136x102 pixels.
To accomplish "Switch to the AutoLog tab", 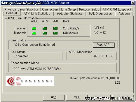I will tap(124, 14).
